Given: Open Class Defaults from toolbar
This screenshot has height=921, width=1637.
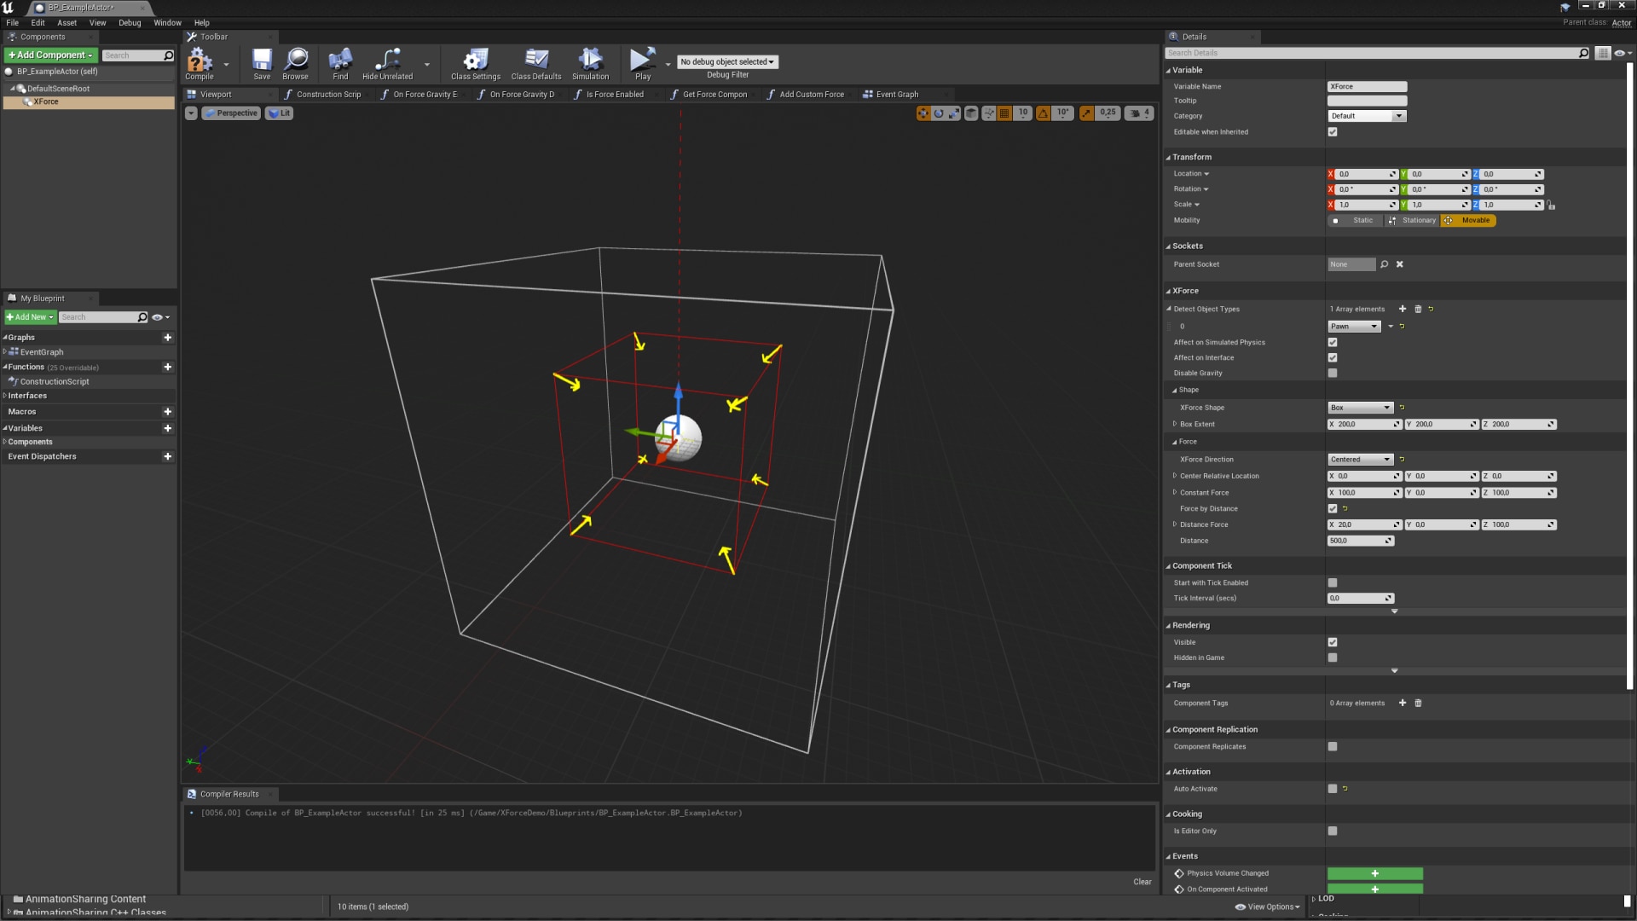Looking at the screenshot, I should point(535,61).
